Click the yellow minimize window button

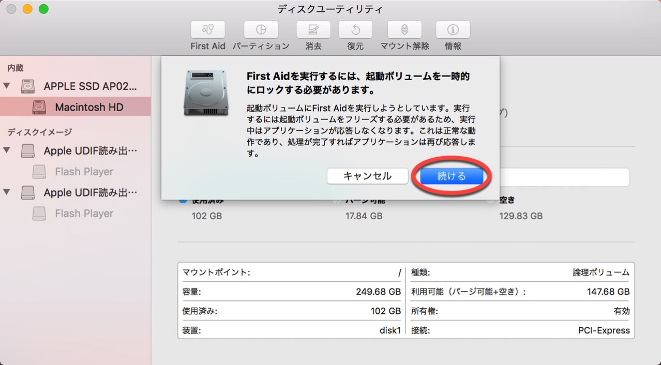27,9
